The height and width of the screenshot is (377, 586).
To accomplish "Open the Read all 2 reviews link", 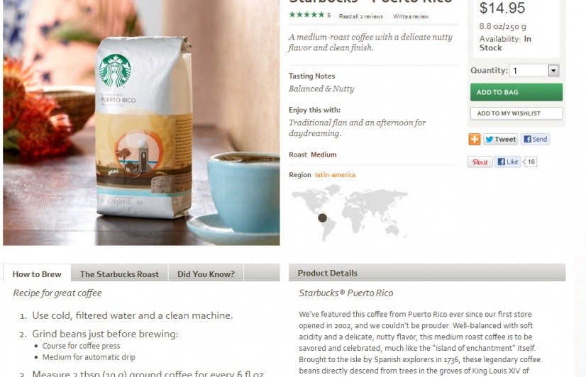I will coord(360,16).
